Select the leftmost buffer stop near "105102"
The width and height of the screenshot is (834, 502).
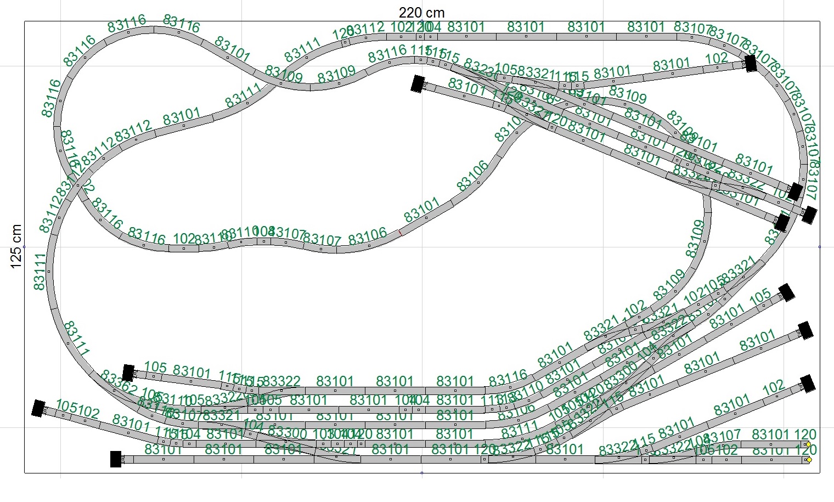point(38,408)
